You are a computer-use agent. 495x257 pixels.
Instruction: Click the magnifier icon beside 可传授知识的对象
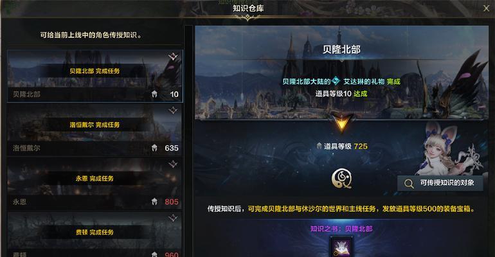(x=409, y=183)
